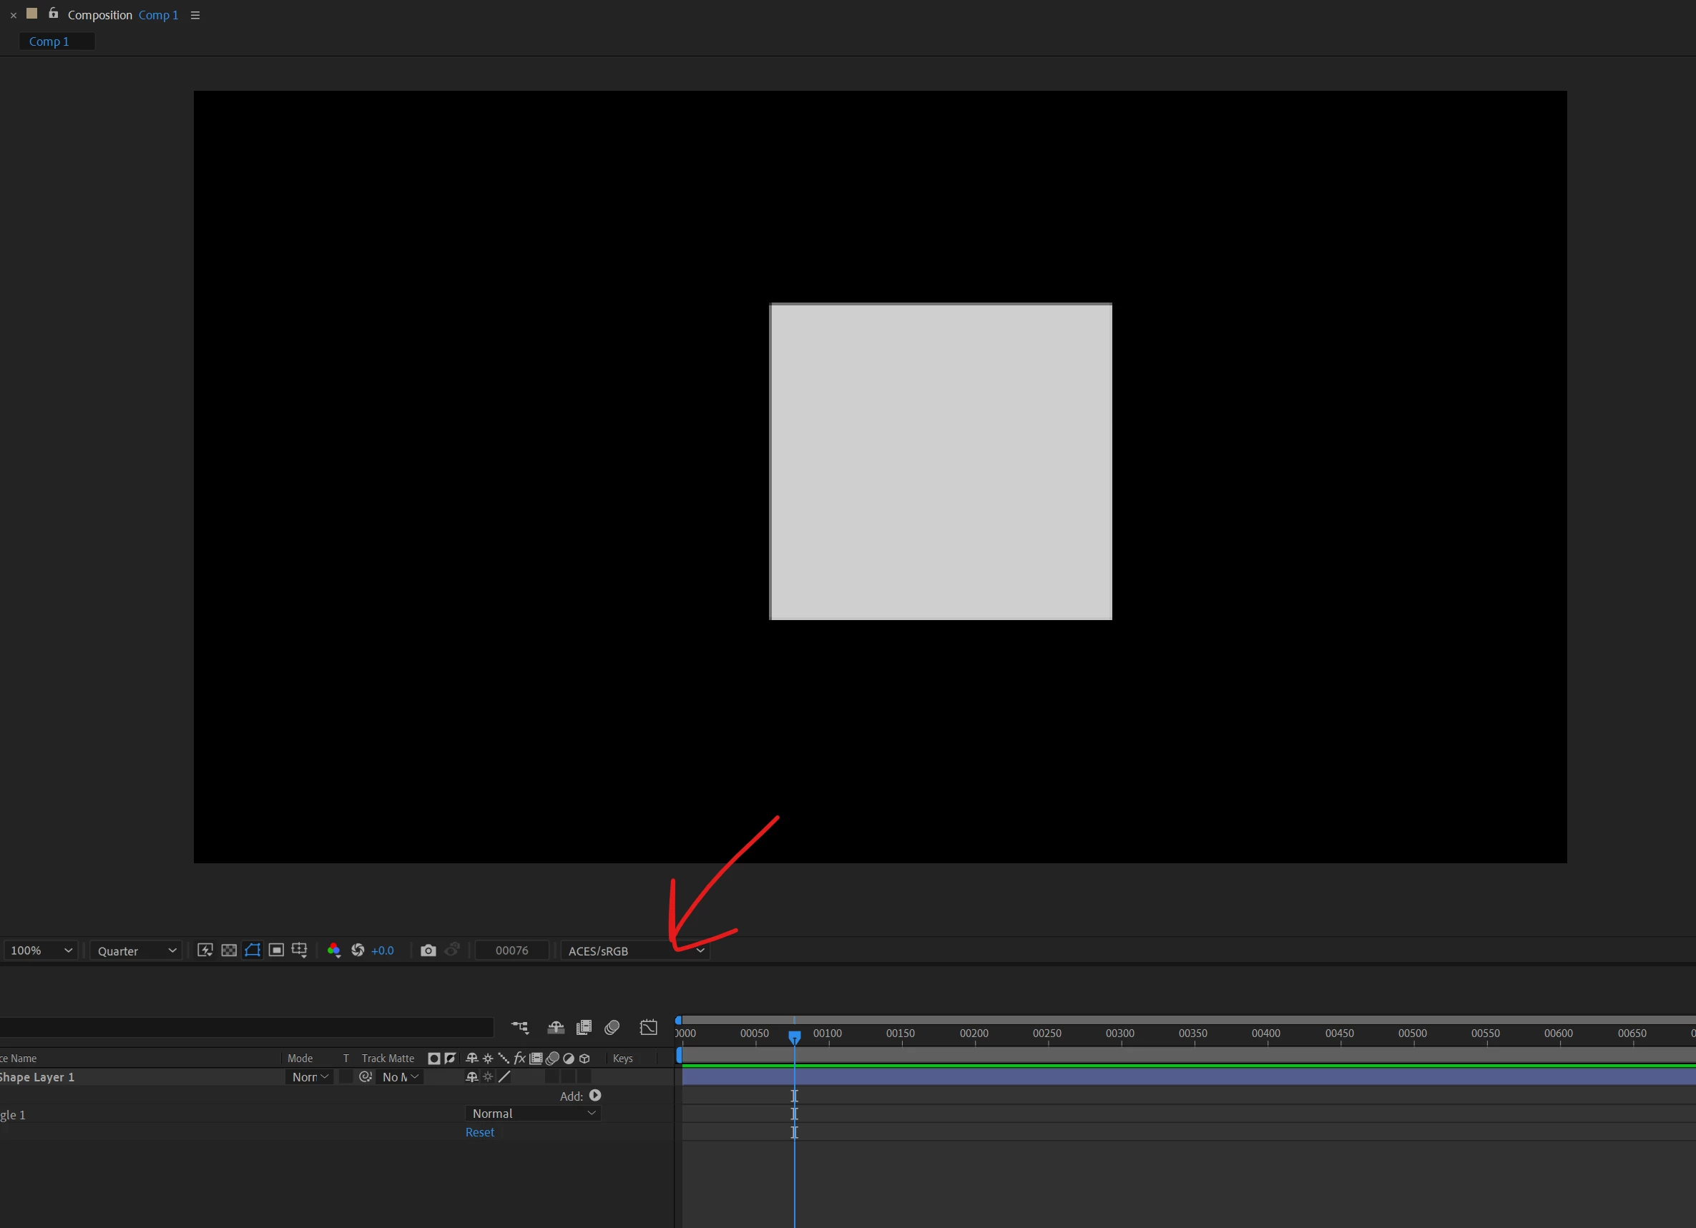Open the Graph Editor icon
The image size is (1696, 1228).
(648, 1028)
